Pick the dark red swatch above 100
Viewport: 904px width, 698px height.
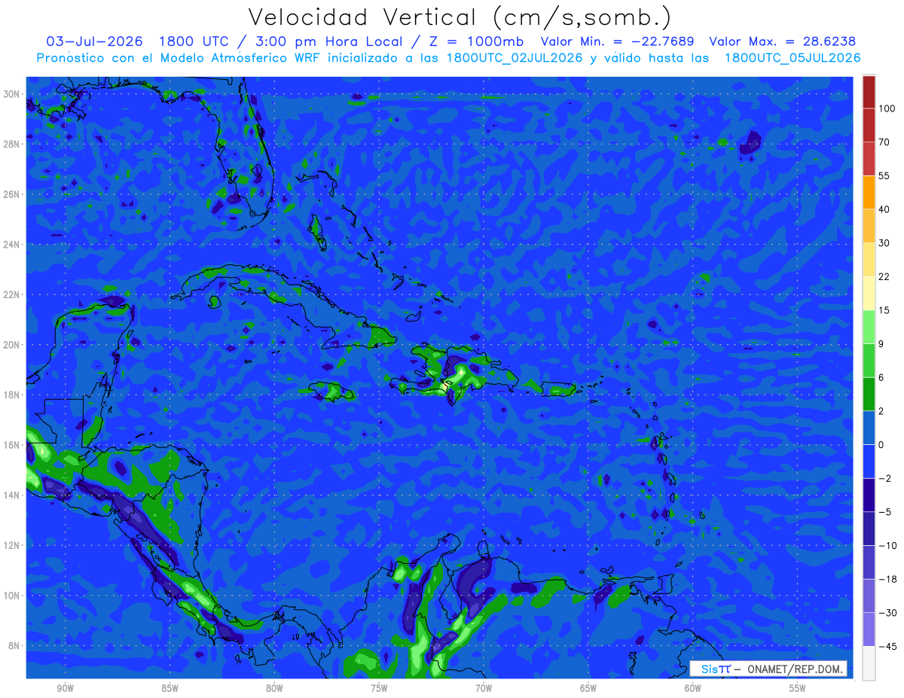869,92
